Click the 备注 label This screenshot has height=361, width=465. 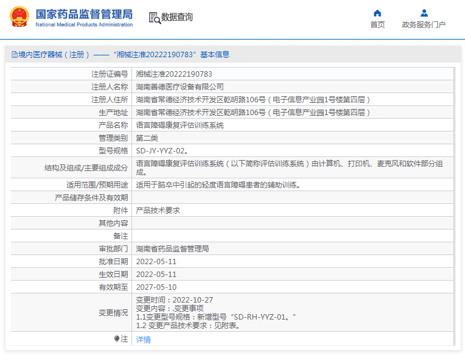(121, 236)
